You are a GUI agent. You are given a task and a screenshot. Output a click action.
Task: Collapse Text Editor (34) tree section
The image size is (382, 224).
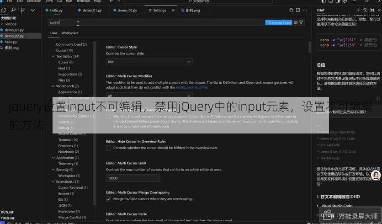tap(53, 56)
